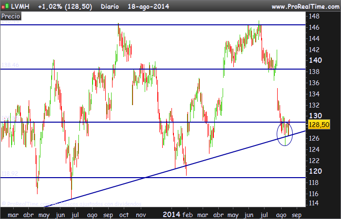Click the 2014 year label on time axis

[x=171, y=215]
